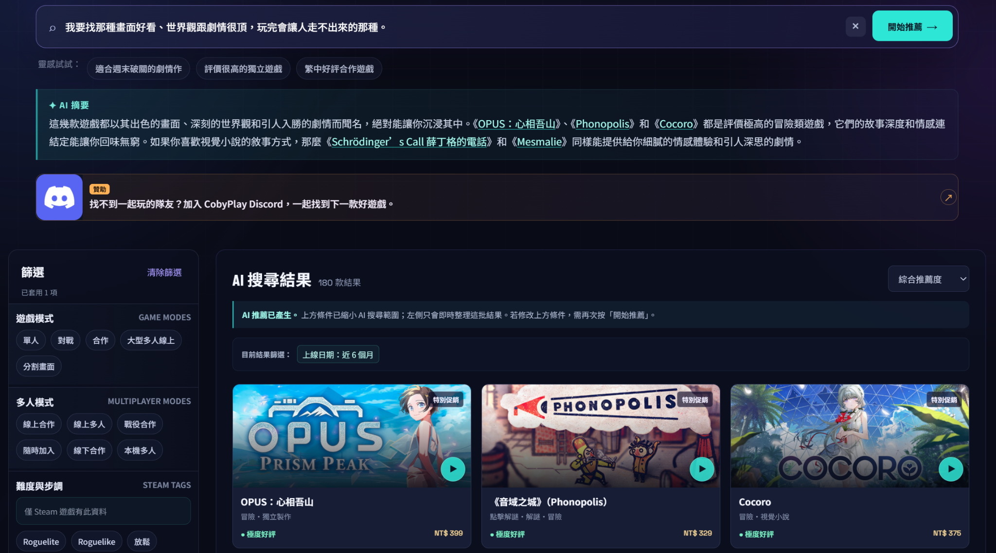
Task: Toggle the 單人 game mode filter
Action: coord(31,340)
